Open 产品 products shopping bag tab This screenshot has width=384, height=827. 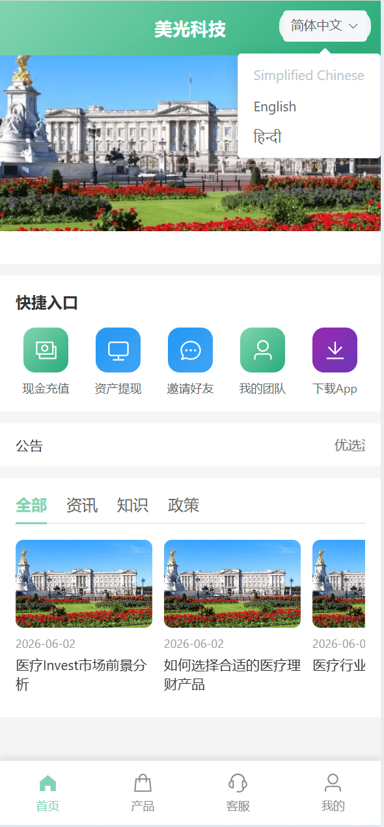point(143,793)
